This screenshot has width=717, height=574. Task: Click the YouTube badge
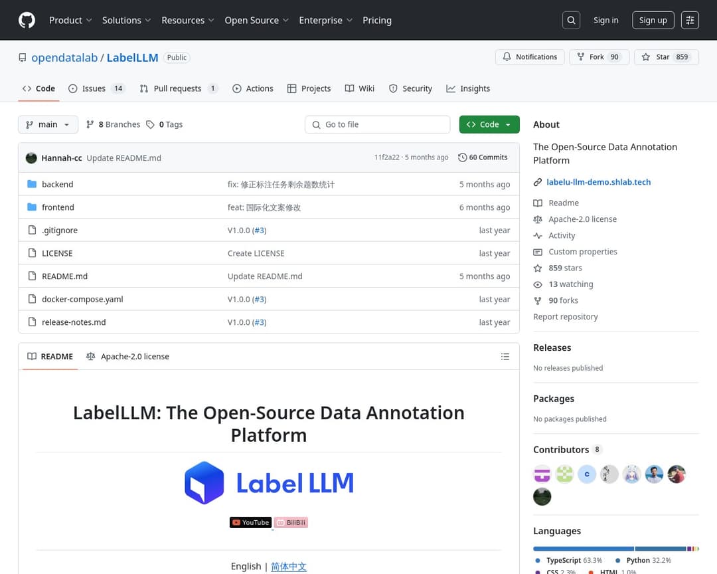tap(250, 522)
